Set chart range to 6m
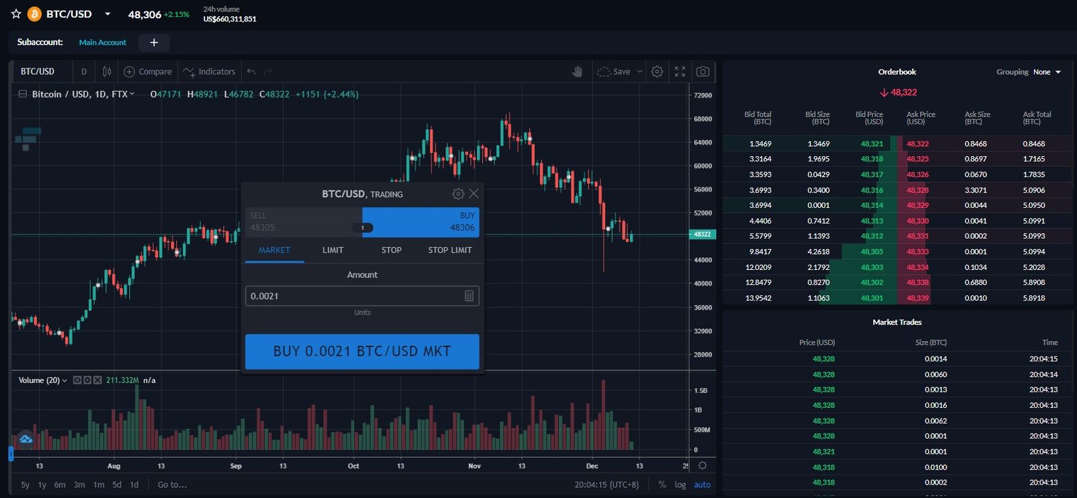Viewport: 1077px width, 498px height. point(60,485)
